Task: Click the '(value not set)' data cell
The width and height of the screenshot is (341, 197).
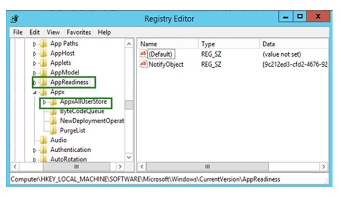Action: point(282,54)
